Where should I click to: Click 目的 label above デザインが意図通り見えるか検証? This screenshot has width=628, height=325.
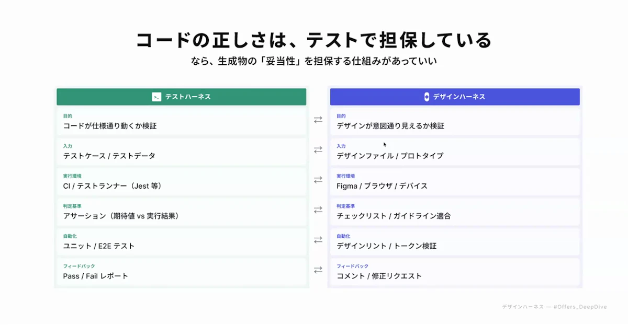(x=341, y=116)
